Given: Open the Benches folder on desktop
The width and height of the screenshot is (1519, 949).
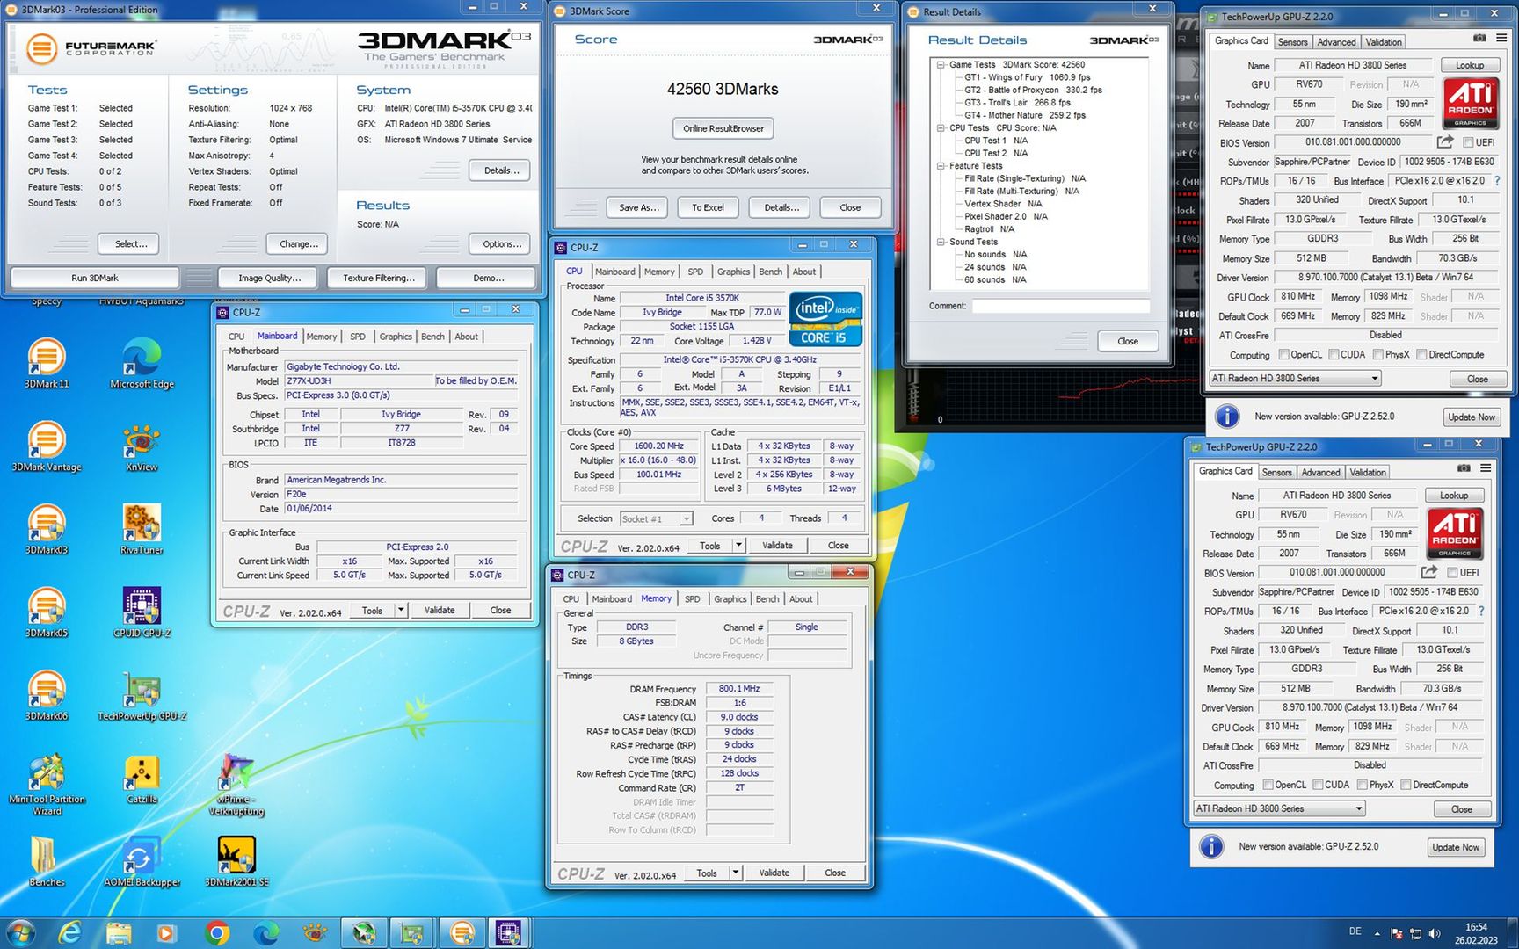Looking at the screenshot, I should (47, 862).
